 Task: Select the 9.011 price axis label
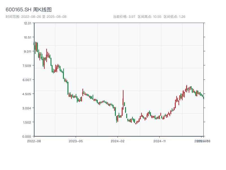coord(27,51)
